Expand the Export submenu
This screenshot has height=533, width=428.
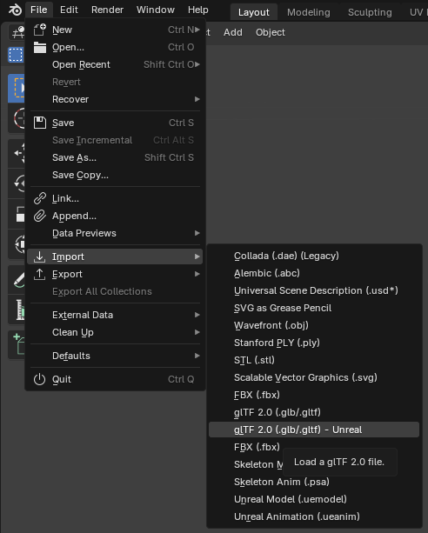click(x=115, y=274)
